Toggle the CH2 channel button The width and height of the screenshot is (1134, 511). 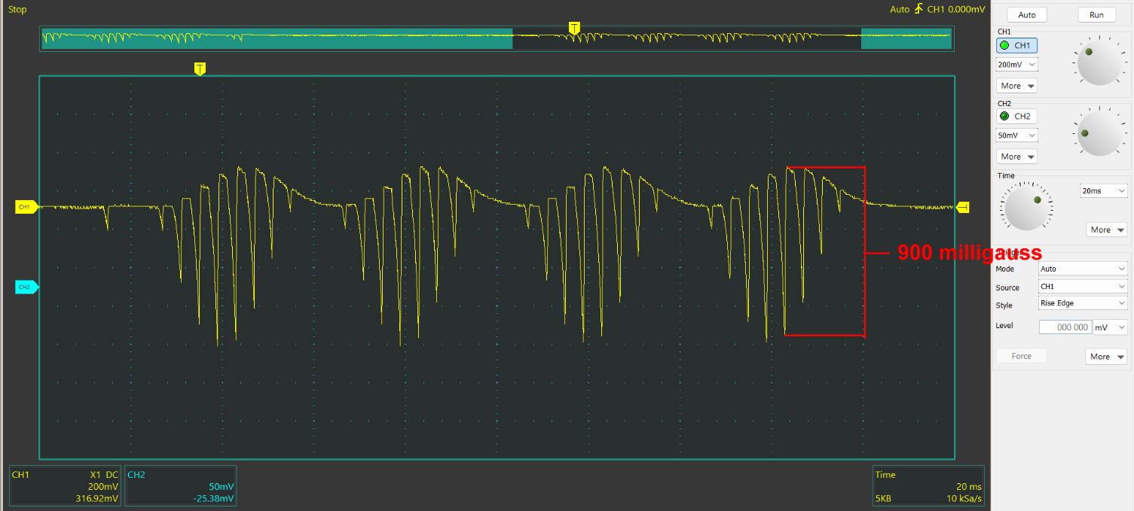pos(1016,116)
